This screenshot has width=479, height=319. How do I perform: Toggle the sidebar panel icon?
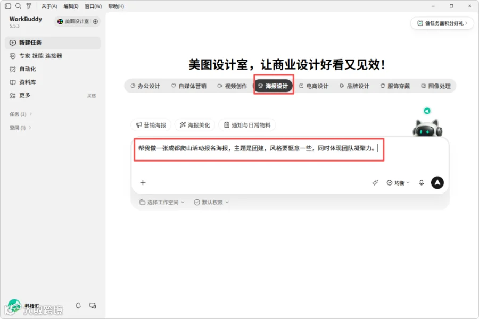point(8,6)
